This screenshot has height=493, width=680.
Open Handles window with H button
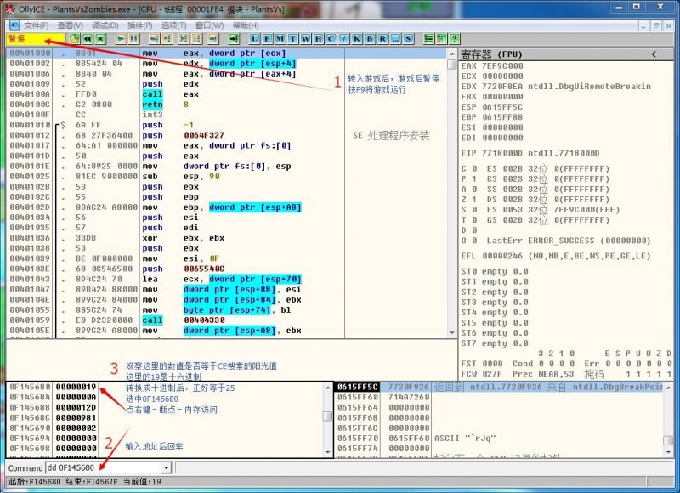[318, 39]
